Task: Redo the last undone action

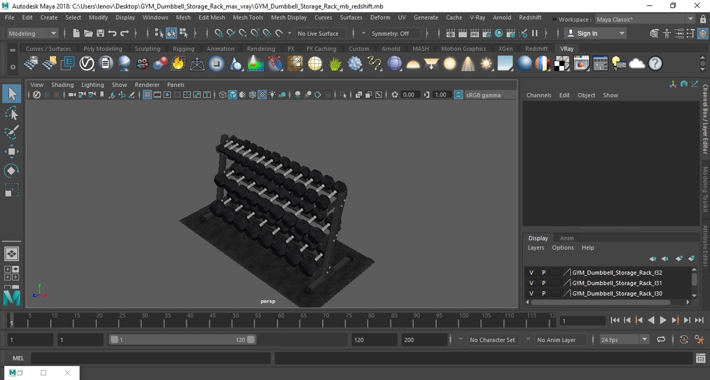Action: (125, 33)
